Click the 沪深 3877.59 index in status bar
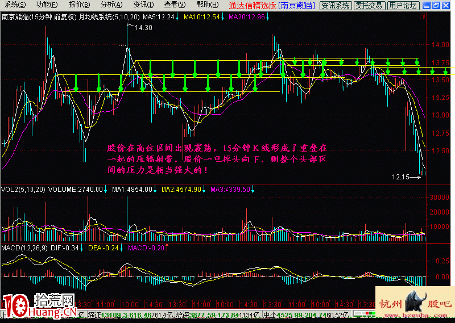The width and height of the screenshot is (455, 323). coord(218,314)
